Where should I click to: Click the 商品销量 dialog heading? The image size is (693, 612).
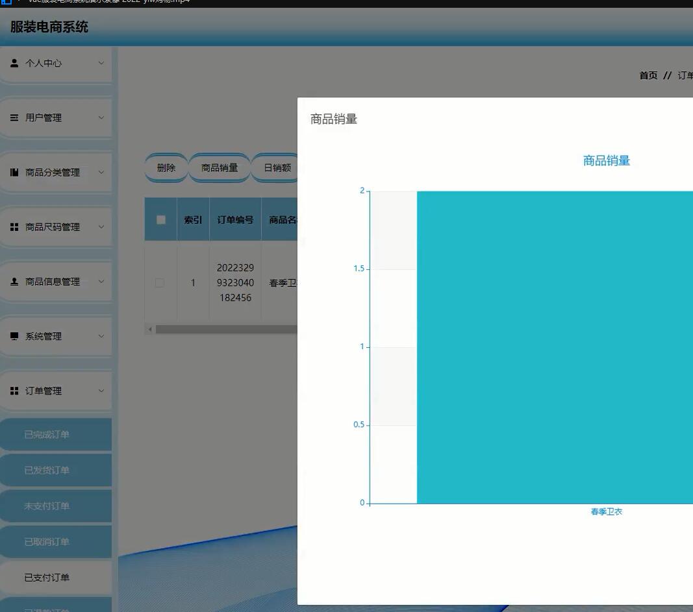(x=334, y=119)
